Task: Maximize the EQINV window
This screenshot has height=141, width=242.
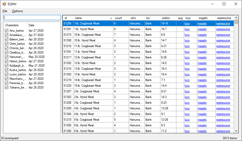Action: click(x=224, y=4)
